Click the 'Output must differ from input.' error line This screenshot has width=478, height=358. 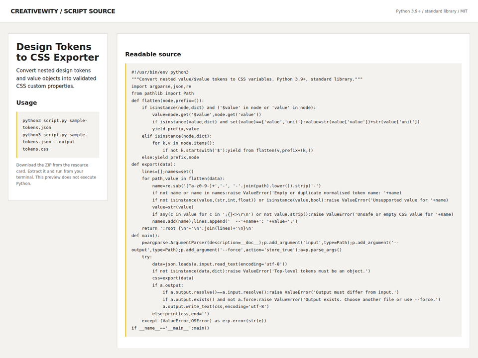coord(281,292)
